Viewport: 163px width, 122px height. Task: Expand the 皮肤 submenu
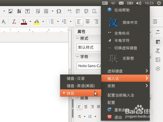click(x=125, y=86)
